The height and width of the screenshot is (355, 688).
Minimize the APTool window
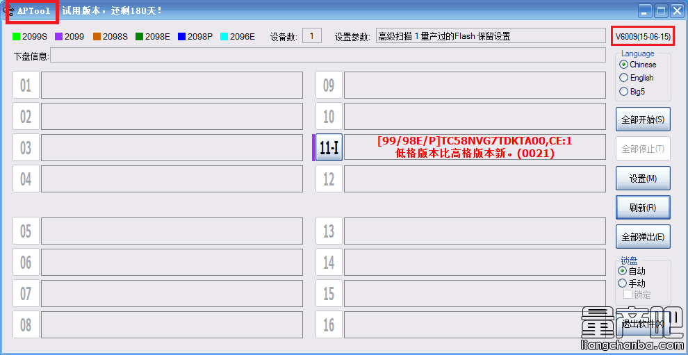tap(644, 11)
